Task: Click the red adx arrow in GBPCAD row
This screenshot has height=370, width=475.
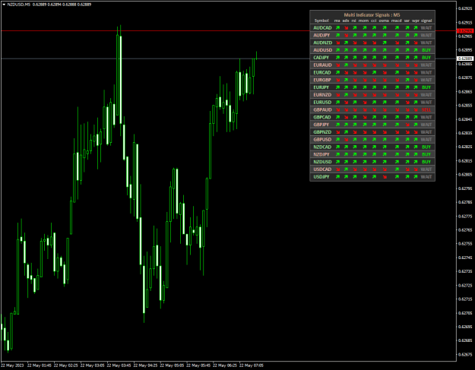Action: point(346,117)
